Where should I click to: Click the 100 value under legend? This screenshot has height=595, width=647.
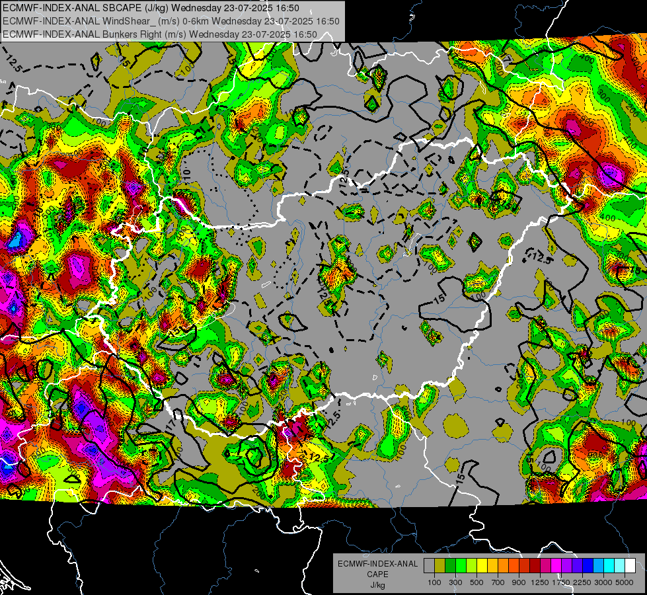[x=434, y=582]
